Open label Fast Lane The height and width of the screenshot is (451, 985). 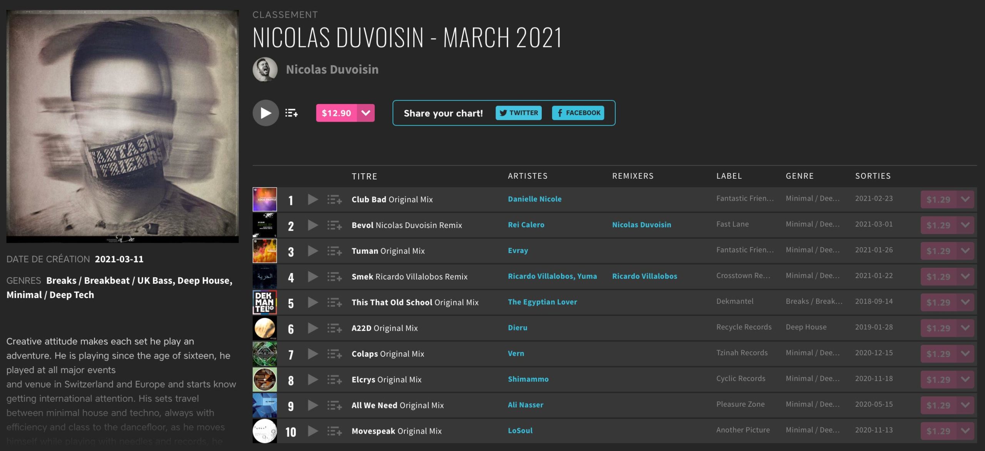pos(733,224)
